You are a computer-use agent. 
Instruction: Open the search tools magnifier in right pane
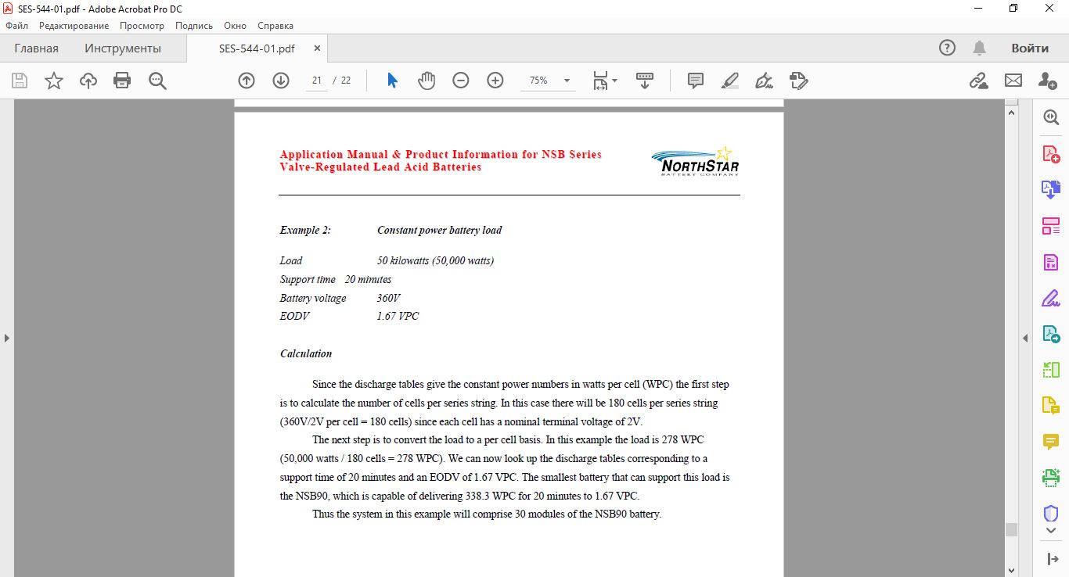[1051, 118]
